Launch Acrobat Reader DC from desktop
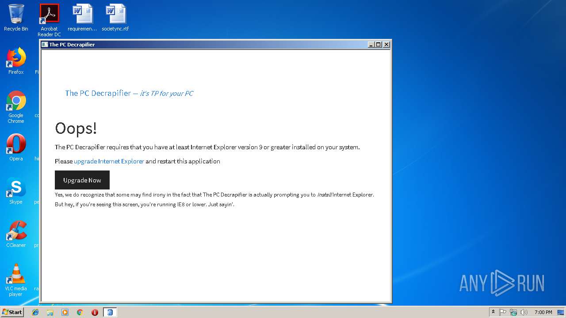Screen dimensions: 566x318 (x=49, y=20)
